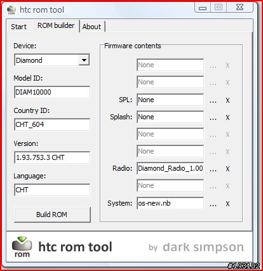The height and width of the screenshot is (271, 263).
Task: Click the System field os-new.nb
Action: tap(170, 203)
